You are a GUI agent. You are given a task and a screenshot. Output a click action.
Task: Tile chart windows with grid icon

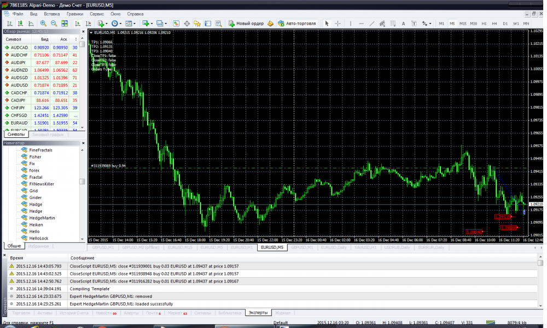pos(65,24)
